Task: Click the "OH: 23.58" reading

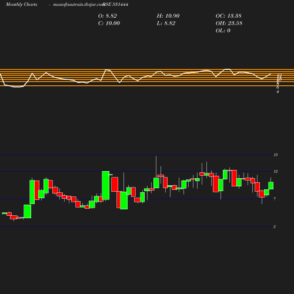Action: click(229, 24)
